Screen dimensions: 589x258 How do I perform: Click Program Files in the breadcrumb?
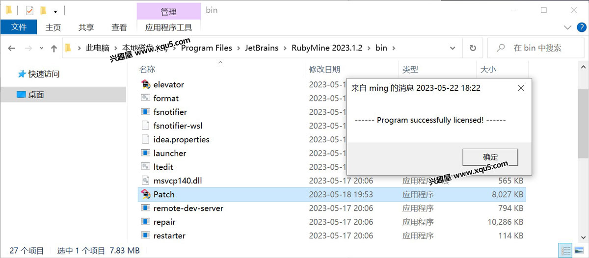(207, 48)
